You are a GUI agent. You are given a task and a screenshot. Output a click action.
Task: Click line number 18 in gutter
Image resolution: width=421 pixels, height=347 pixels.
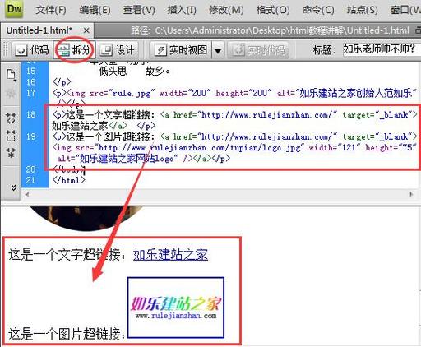click(31, 114)
